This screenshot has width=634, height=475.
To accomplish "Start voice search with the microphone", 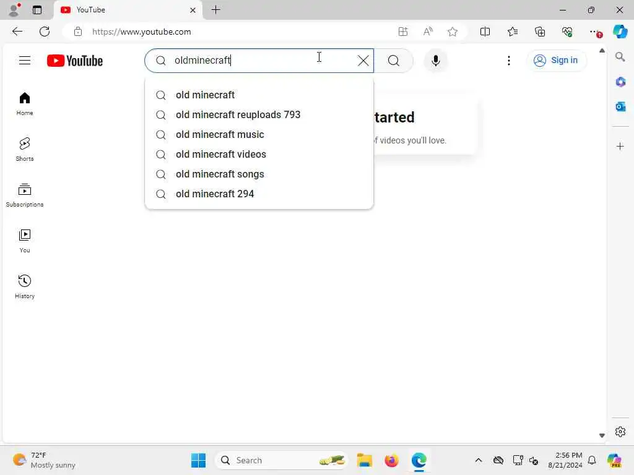I will point(435,61).
